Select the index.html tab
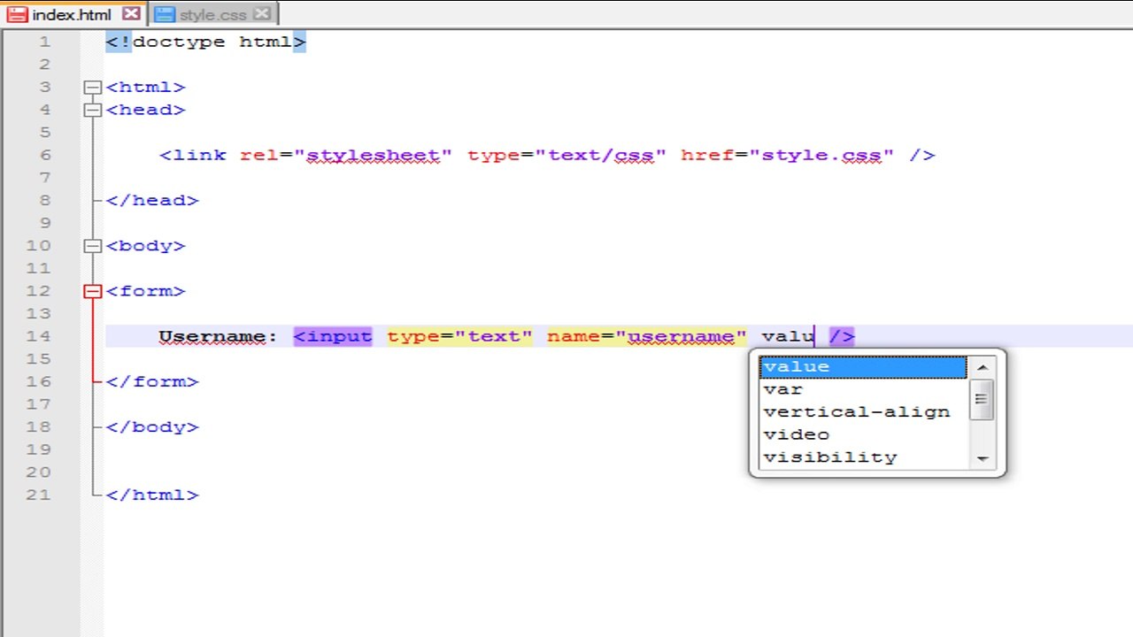 (x=73, y=14)
